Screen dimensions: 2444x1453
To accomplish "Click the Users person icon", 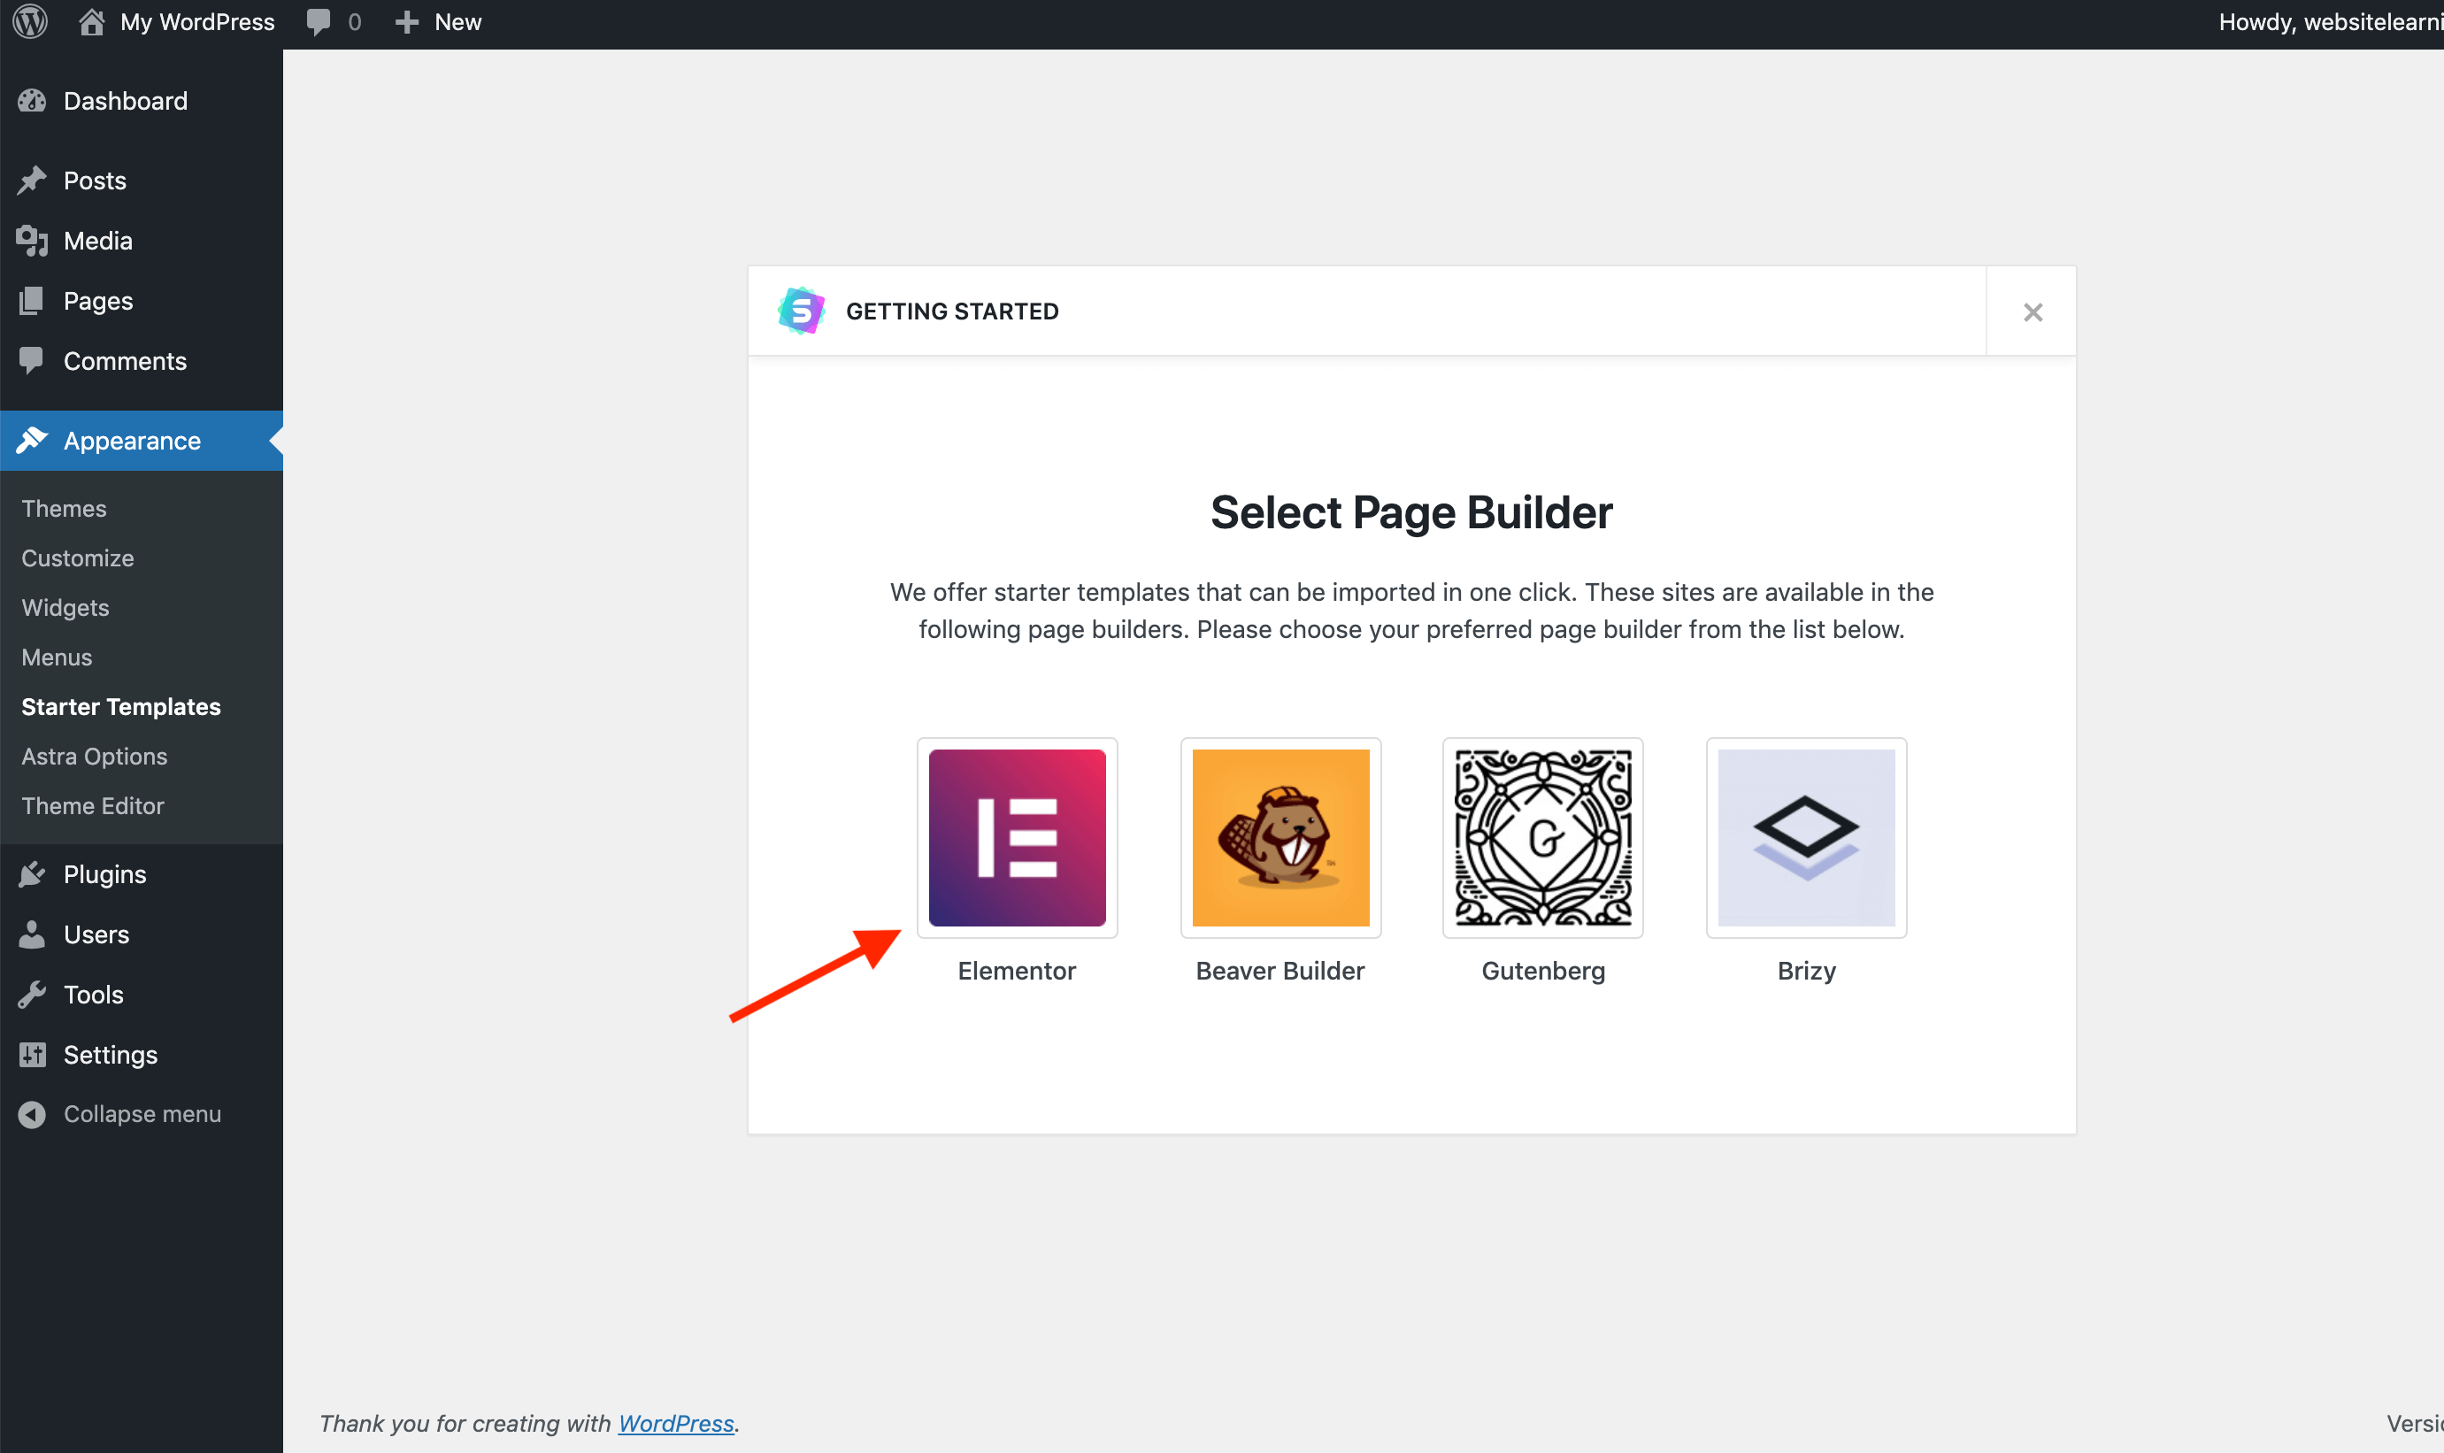I will tap(33, 934).
